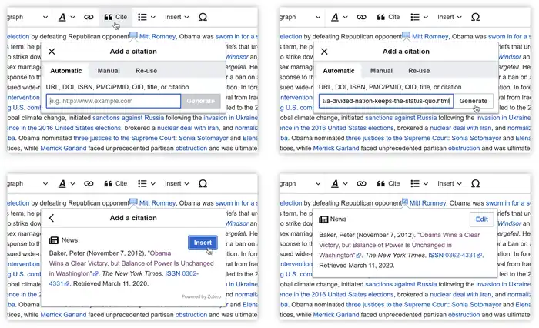
Task: Click the enabled Generate button next to the filled URL
Action: coord(473,101)
